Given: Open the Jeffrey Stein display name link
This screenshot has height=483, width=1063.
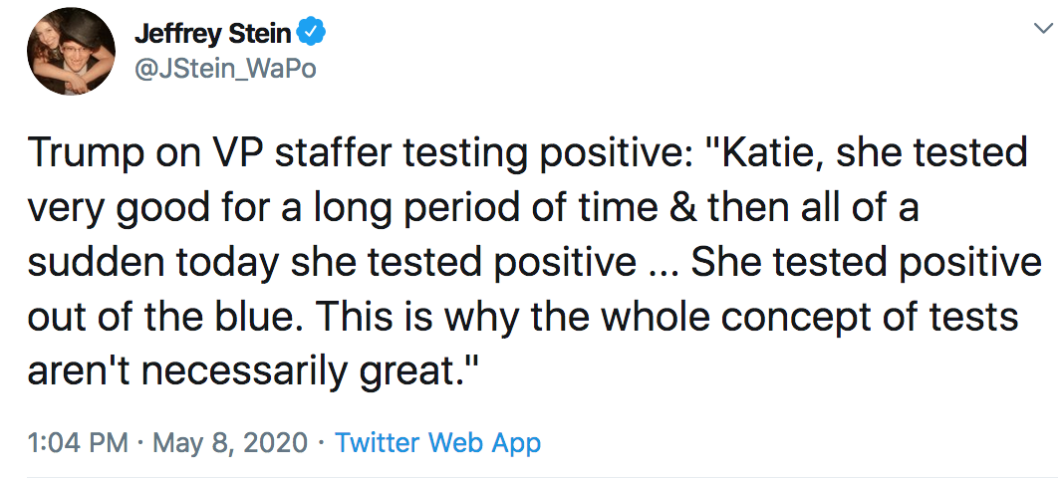Looking at the screenshot, I should click(213, 33).
